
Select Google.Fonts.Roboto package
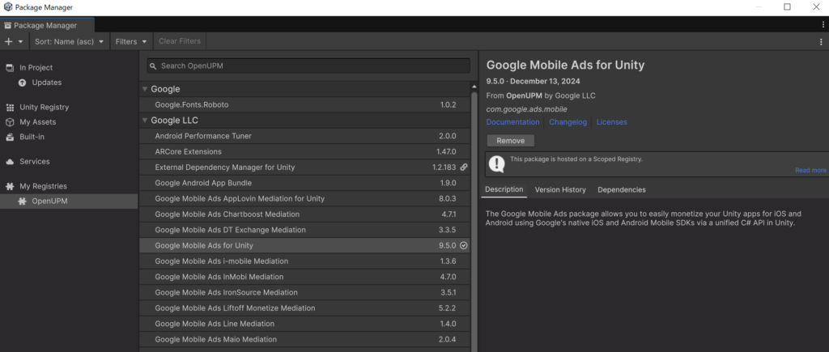point(304,104)
